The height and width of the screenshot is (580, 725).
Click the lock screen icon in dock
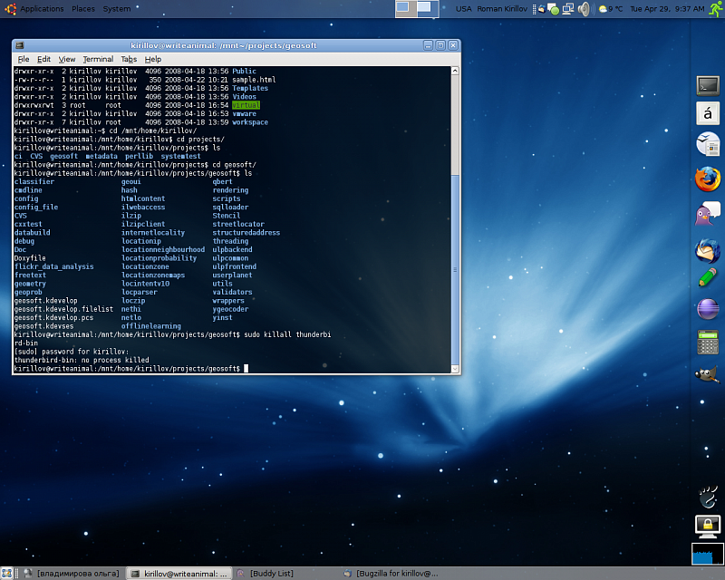click(707, 526)
